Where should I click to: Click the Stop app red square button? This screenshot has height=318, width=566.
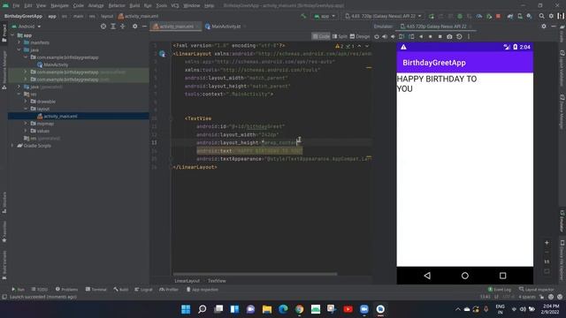click(x=498, y=16)
